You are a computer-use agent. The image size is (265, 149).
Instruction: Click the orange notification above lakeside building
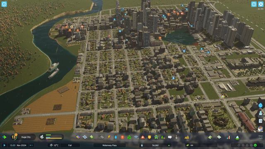click(x=160, y=38)
